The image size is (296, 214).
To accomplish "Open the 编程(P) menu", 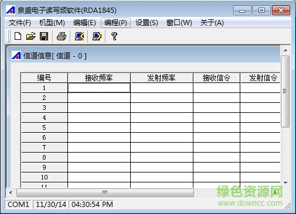I will pos(115,23).
